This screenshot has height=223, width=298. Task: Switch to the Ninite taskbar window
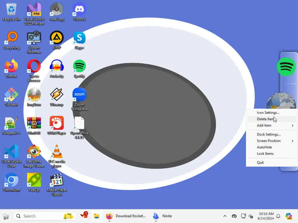click(162, 216)
